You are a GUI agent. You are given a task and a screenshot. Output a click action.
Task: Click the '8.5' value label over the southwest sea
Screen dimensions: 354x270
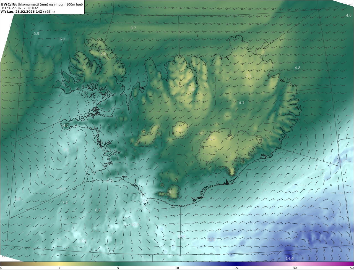[x=63, y=189]
